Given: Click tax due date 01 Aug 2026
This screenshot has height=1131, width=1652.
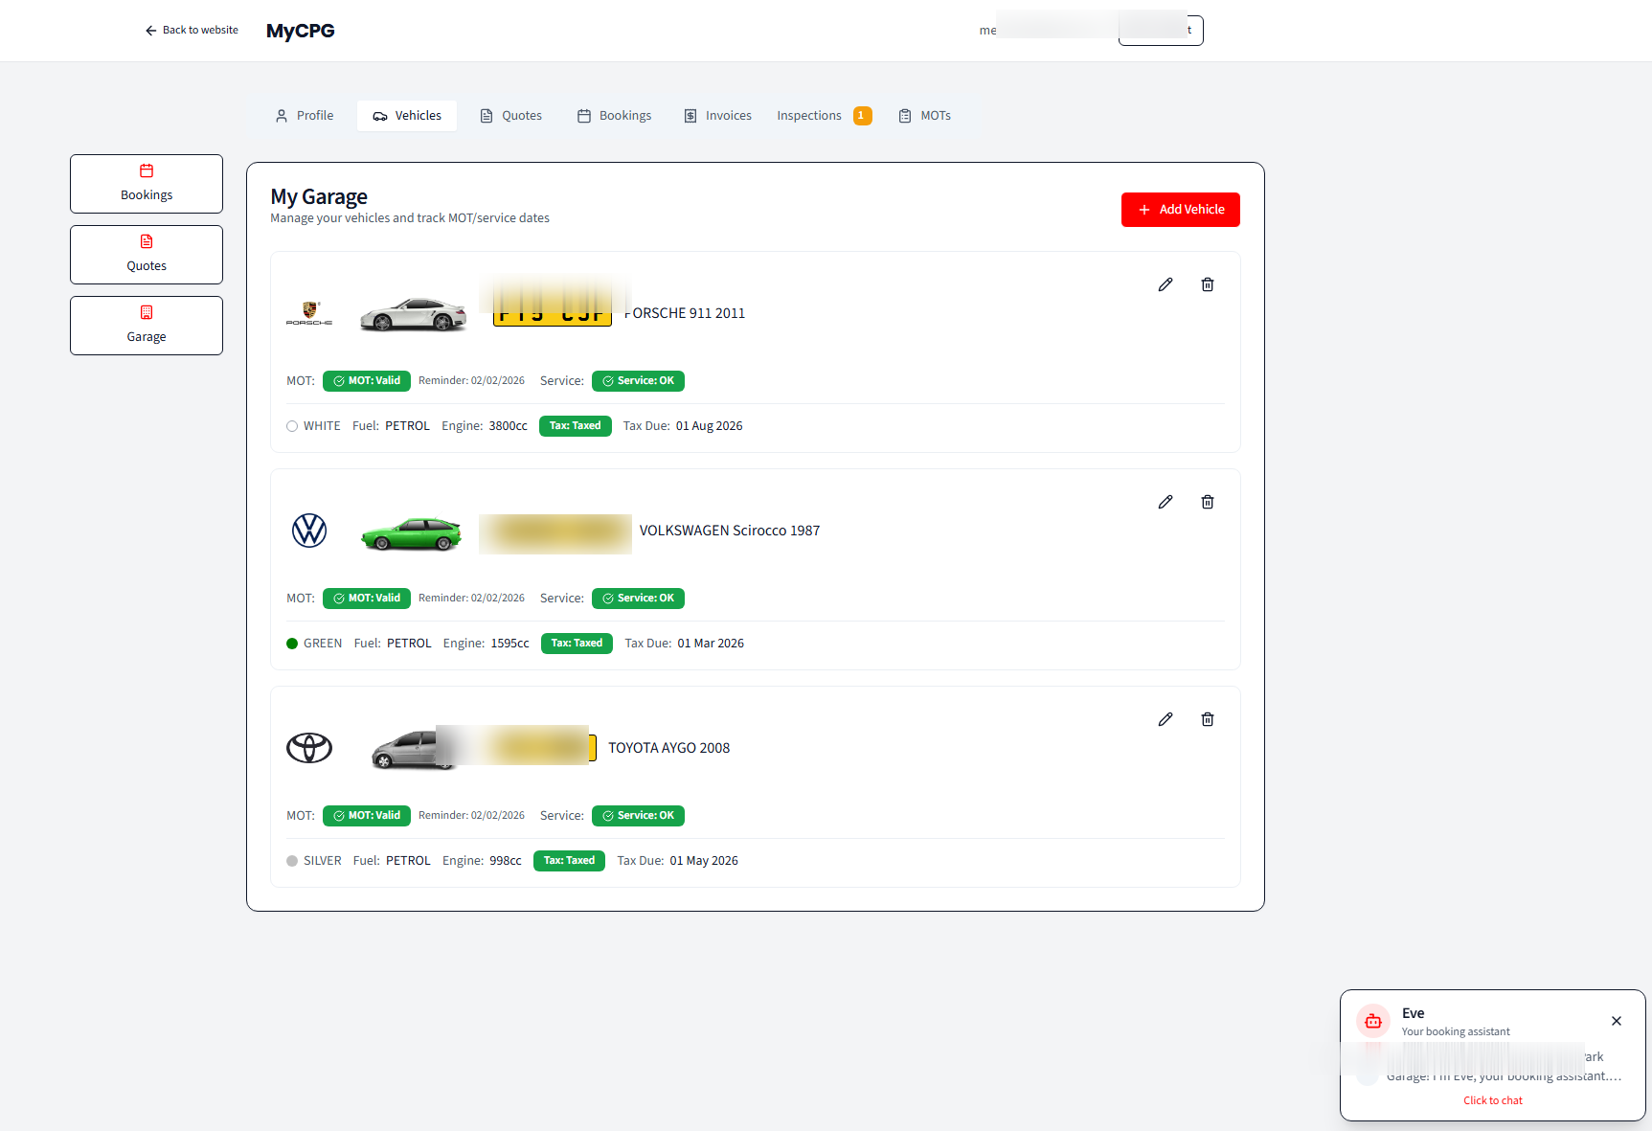Looking at the screenshot, I should 709,426.
